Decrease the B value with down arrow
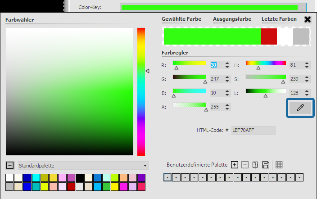 (227, 95)
